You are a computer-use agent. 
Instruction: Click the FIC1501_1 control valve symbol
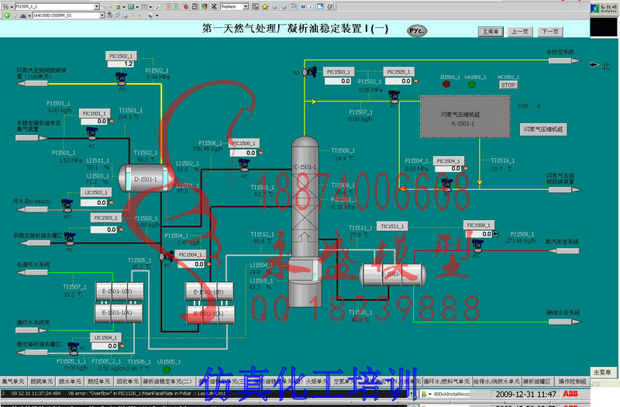click(x=91, y=133)
